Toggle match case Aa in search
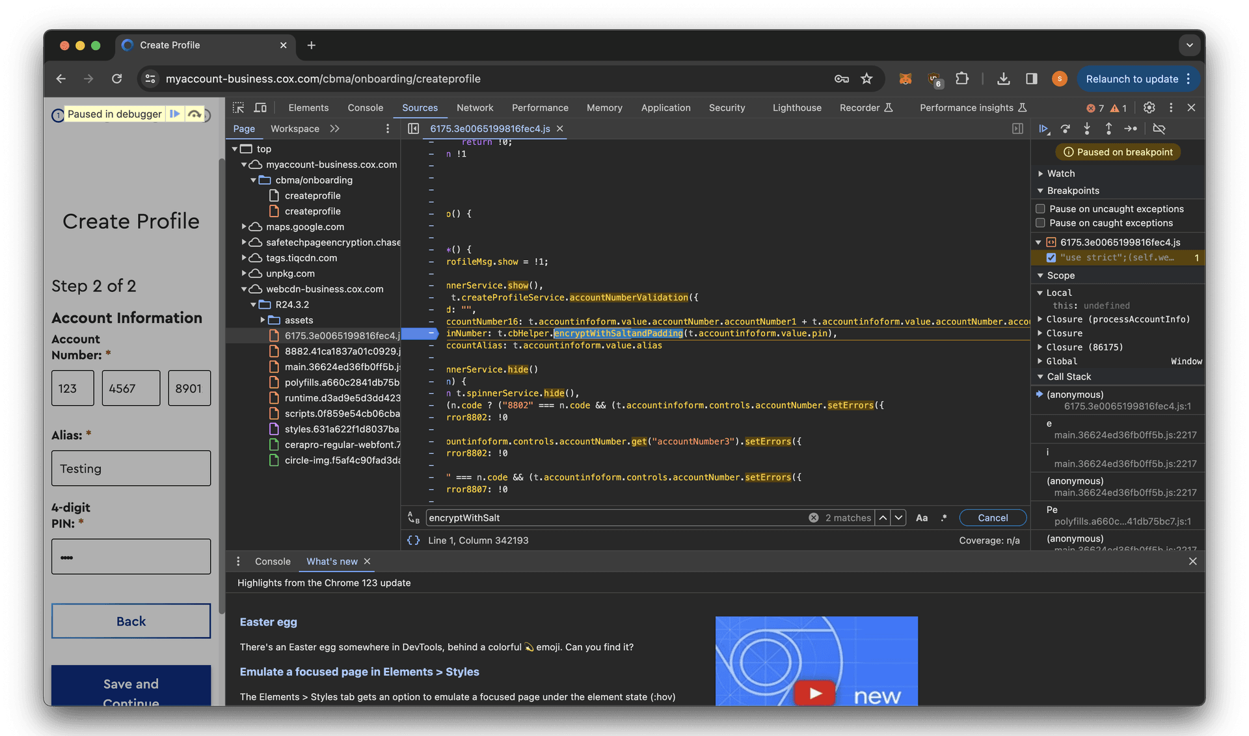1249x736 pixels. point(922,518)
